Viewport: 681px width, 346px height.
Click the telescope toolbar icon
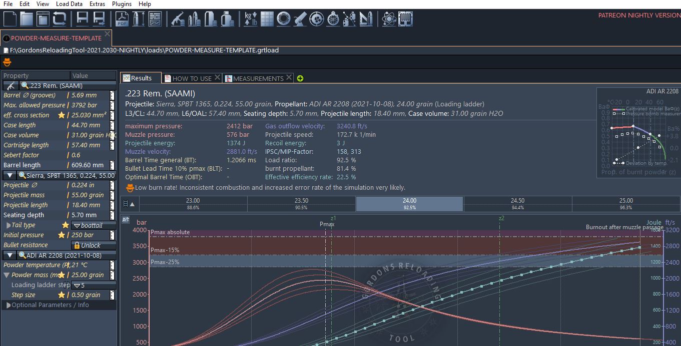(x=300, y=19)
